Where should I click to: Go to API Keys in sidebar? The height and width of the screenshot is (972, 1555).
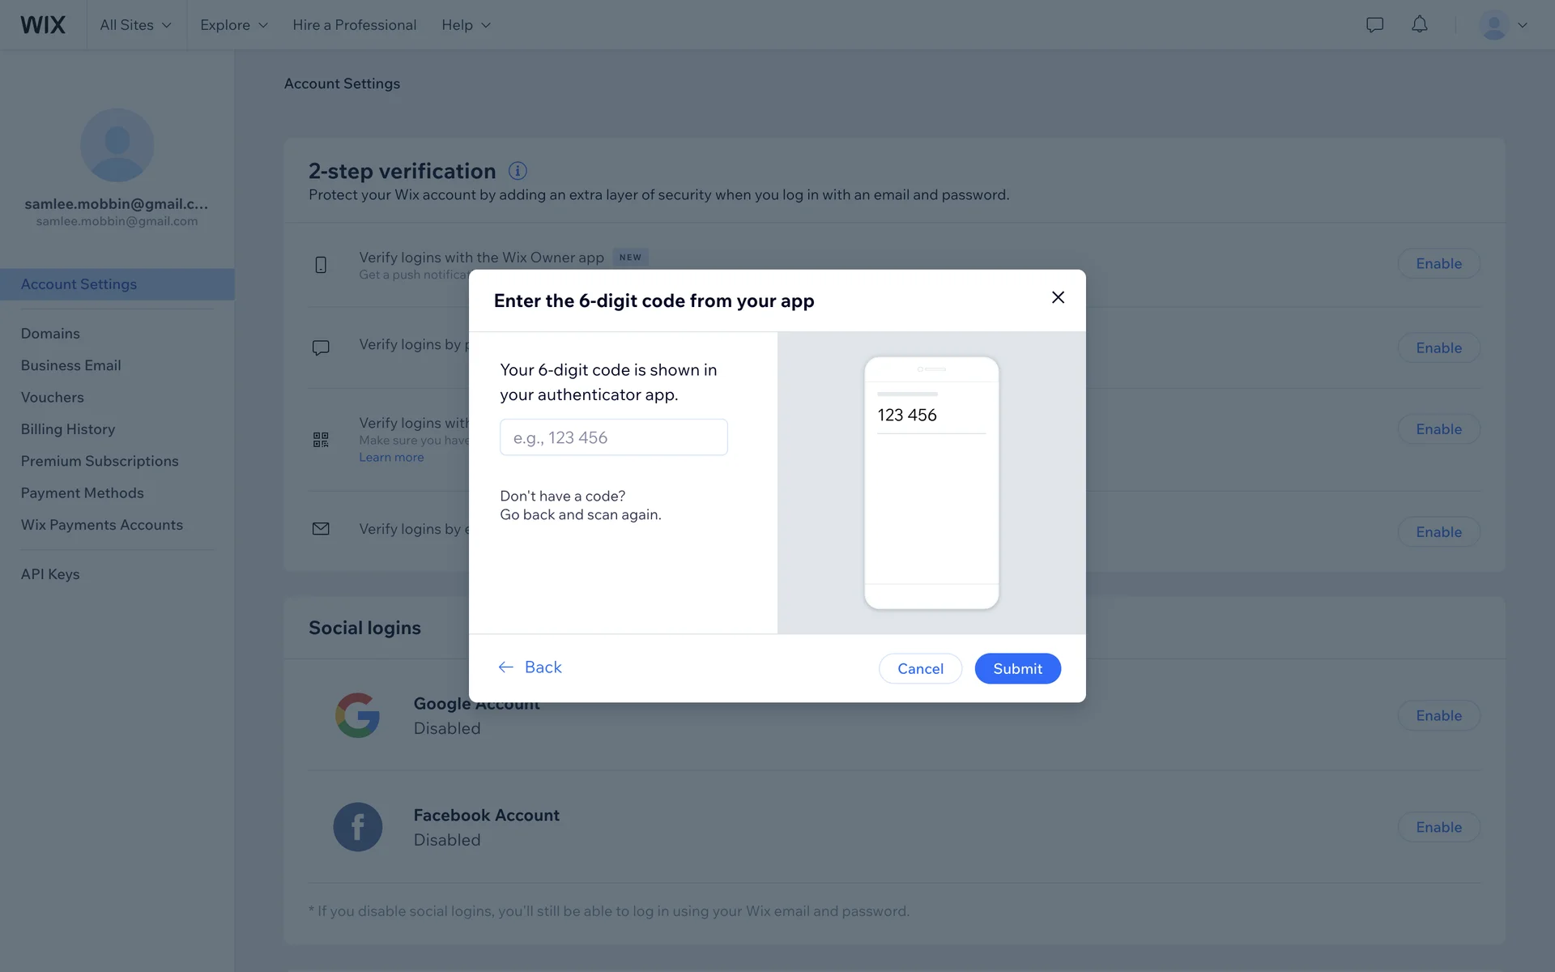pyautogui.click(x=50, y=574)
